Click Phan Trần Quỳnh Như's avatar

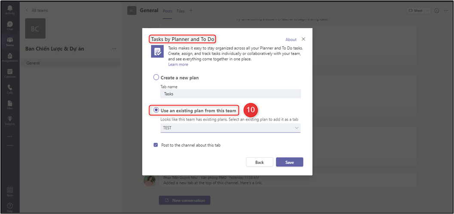tap(149, 181)
